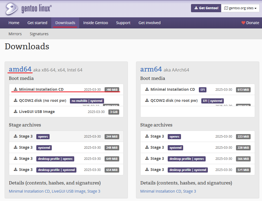262x201 pixels.
Task: Click the 244 MiB size badge
Action: pos(112,137)
